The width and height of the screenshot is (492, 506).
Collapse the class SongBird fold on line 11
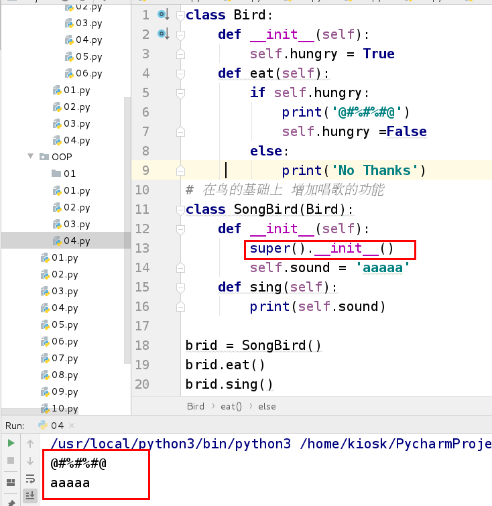180,210
